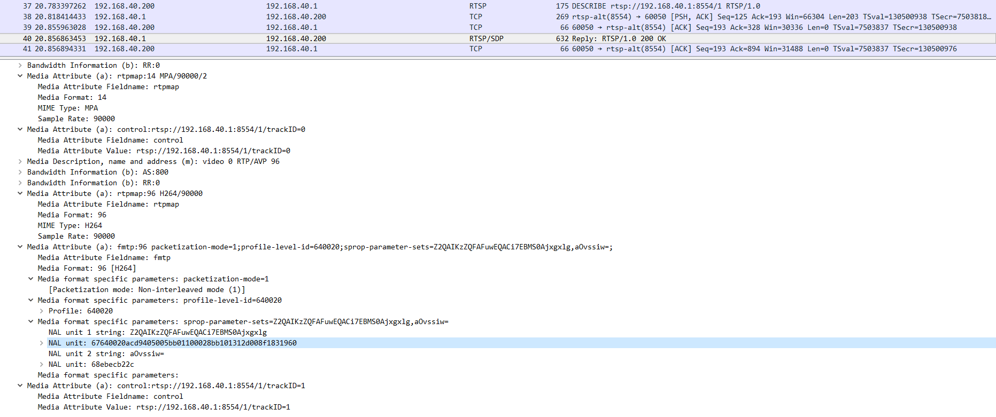Select 'Media Format: 96' under rtpmap:96
996x417 pixels.
click(72, 215)
